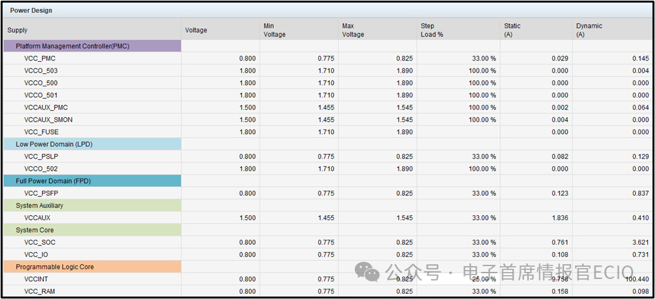Click the Dynamic (A) column header
This screenshot has width=655, height=299.
[x=589, y=30]
